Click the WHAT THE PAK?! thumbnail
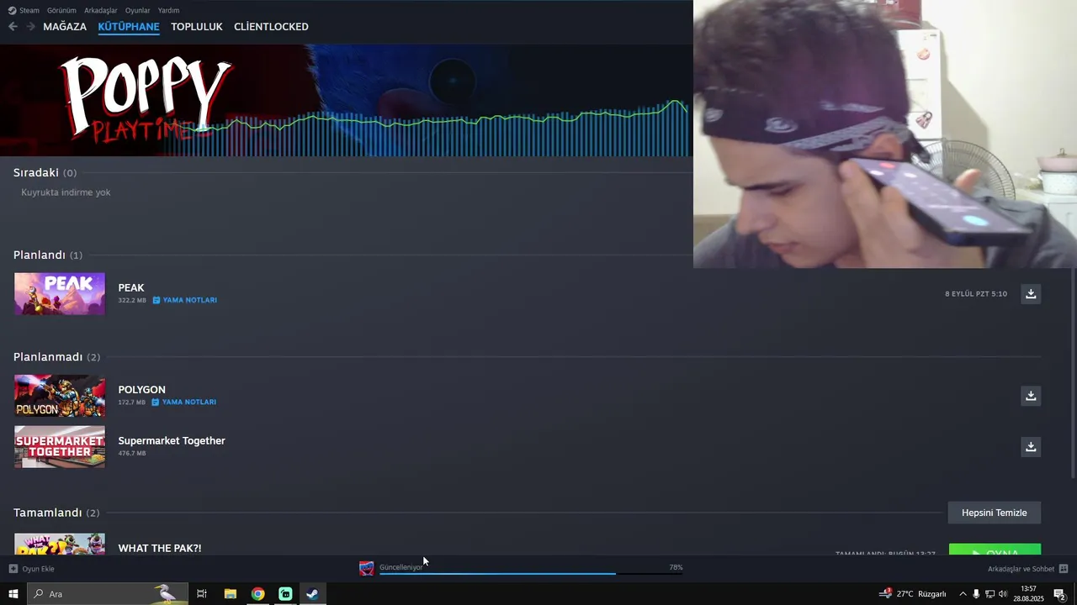The image size is (1077, 605). point(60,544)
